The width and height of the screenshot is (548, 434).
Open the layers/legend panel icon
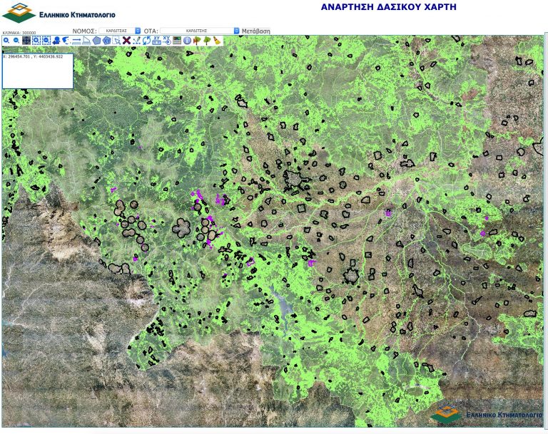click(176, 41)
